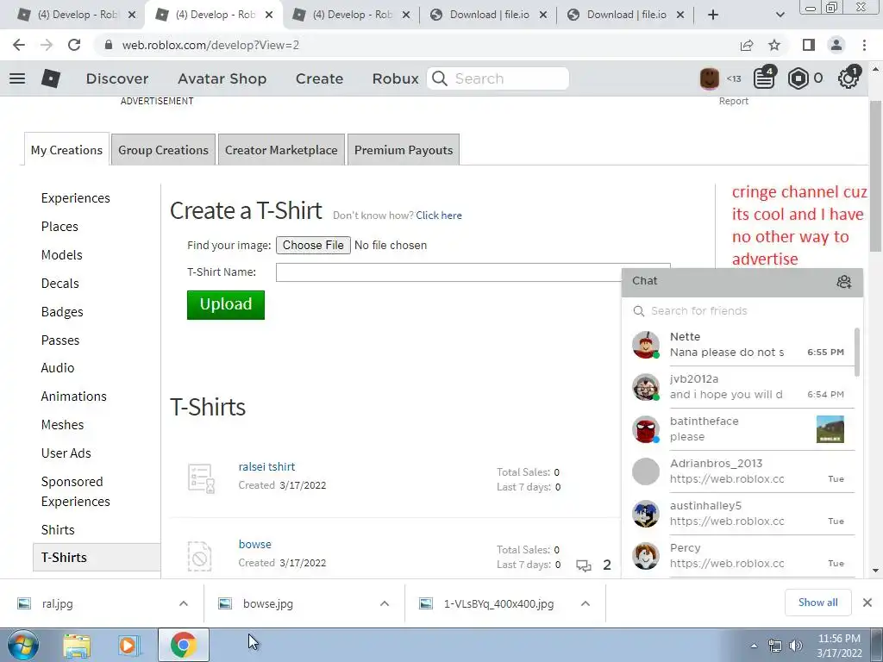Open Chrome profile icon
This screenshot has width=883, height=662.
[836, 45]
